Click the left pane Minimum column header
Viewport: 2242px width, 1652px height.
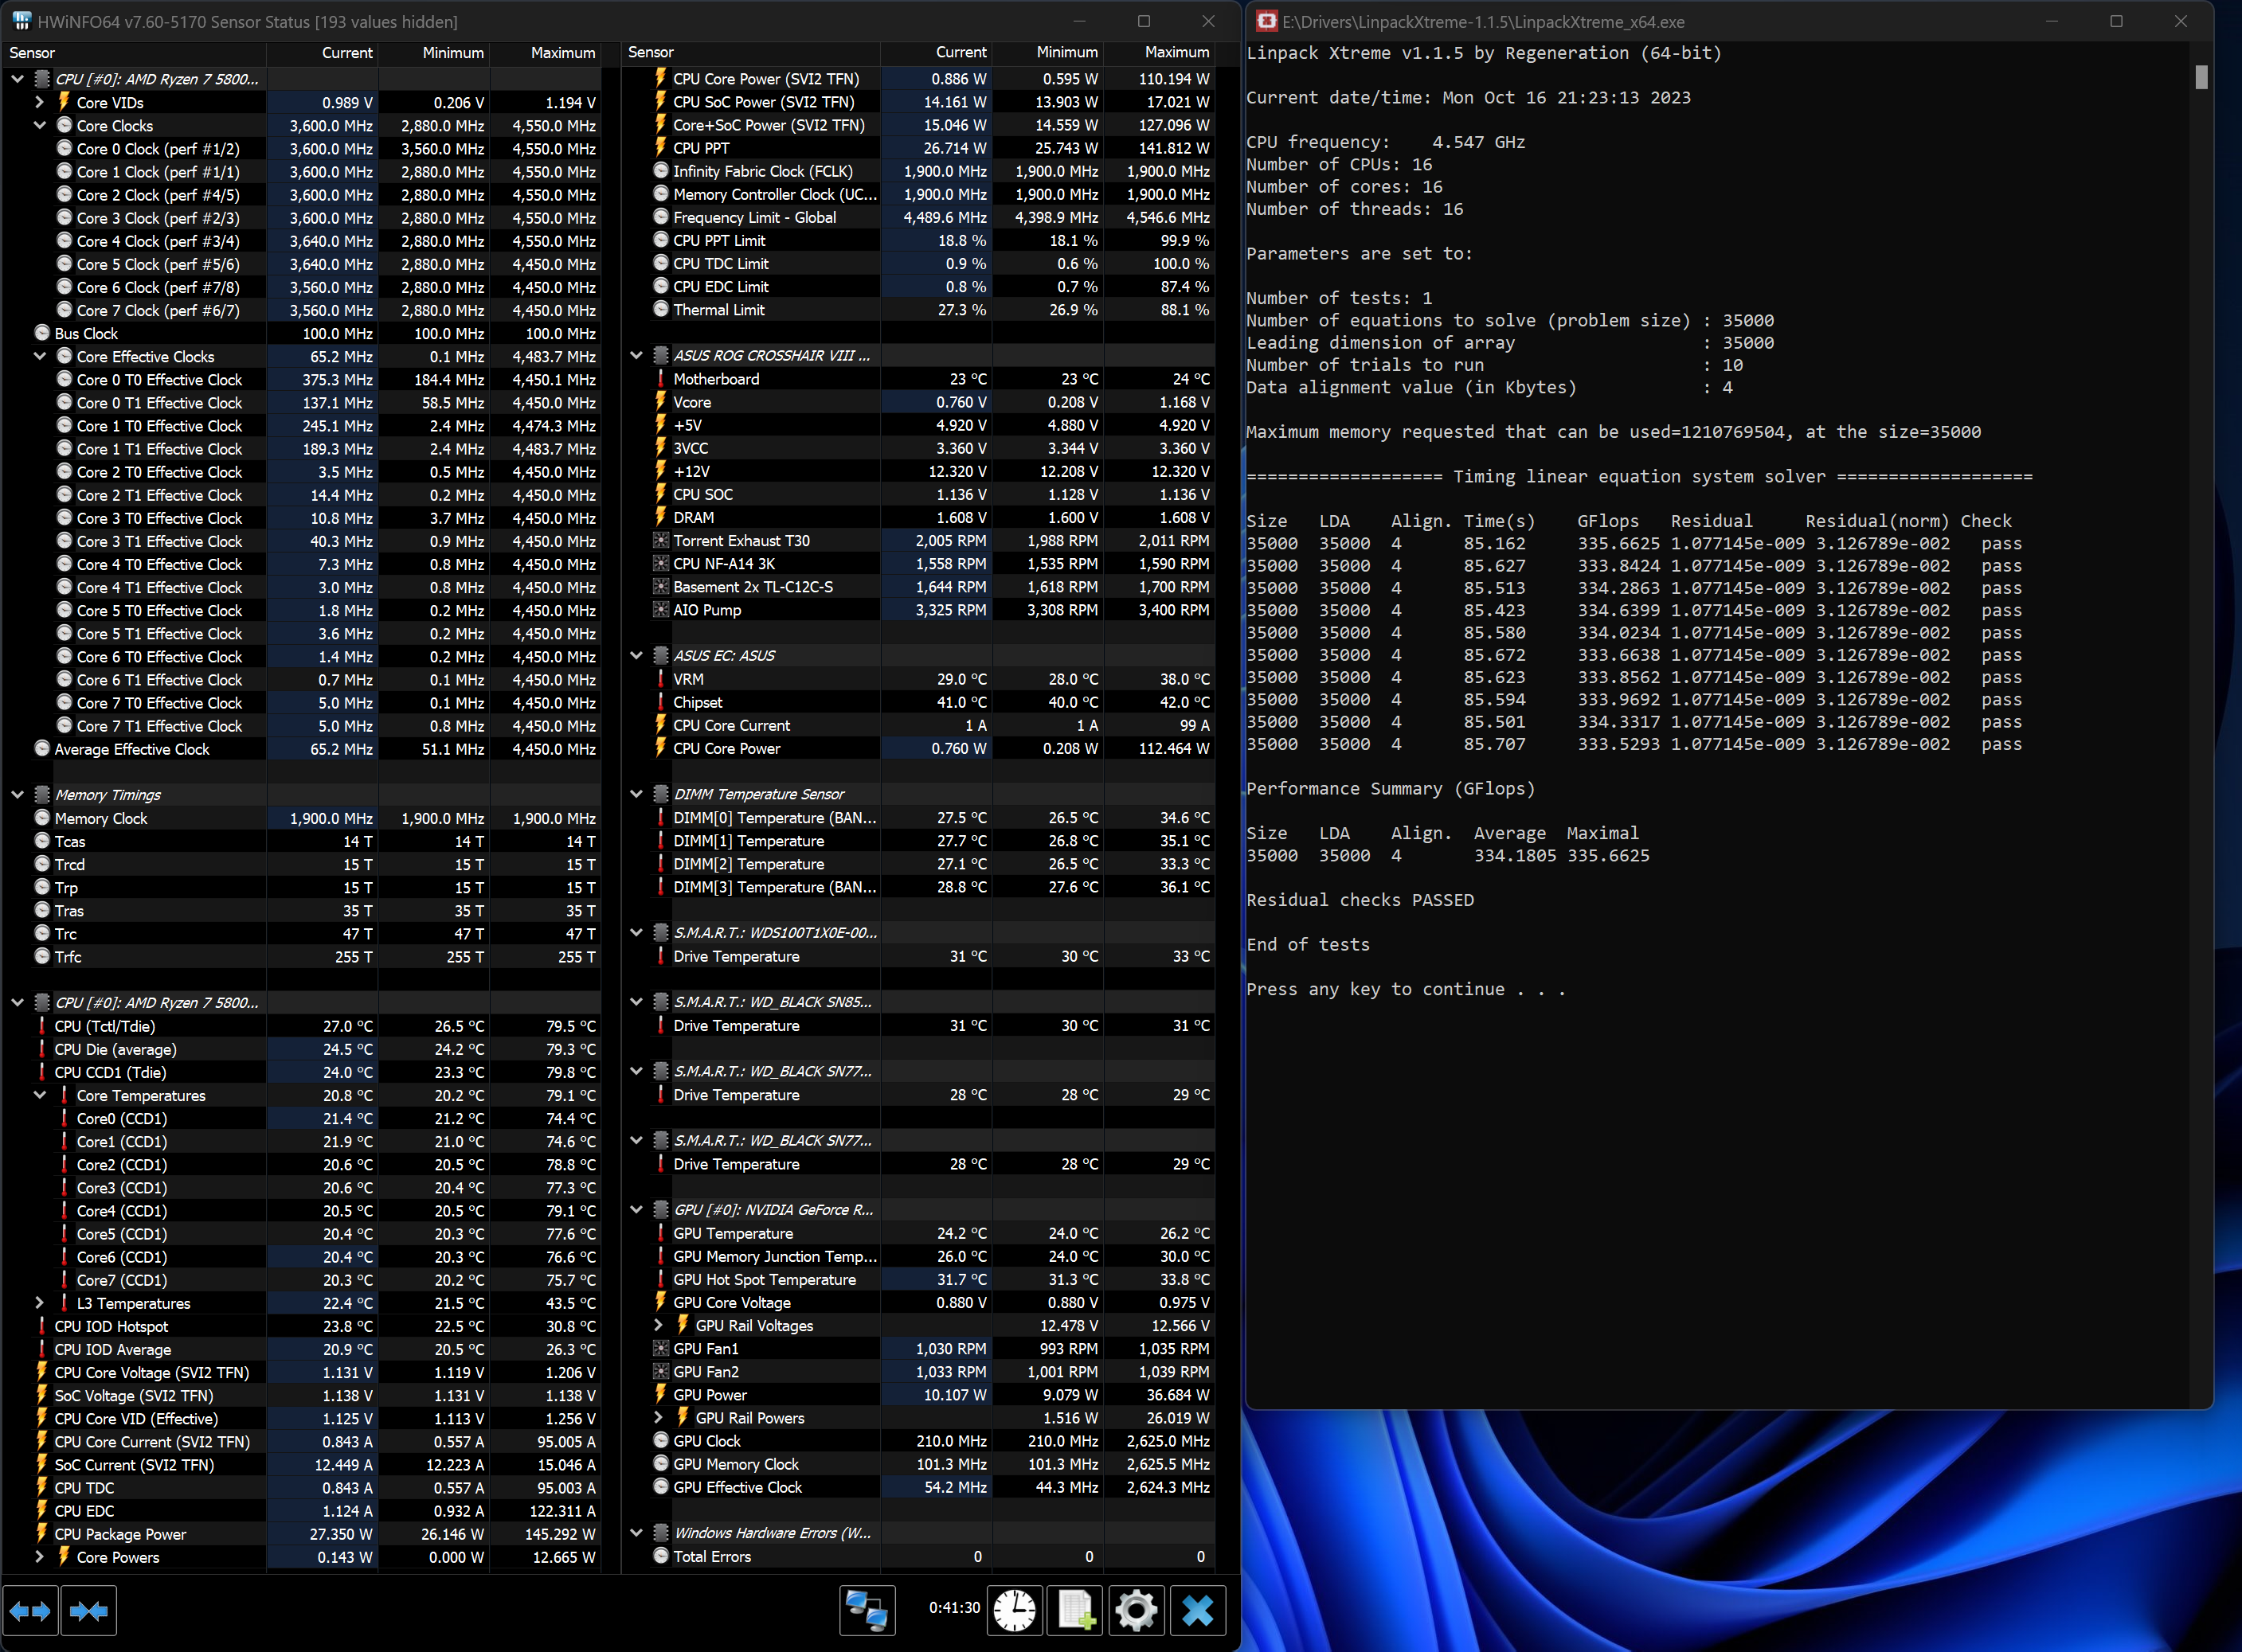click(434, 53)
